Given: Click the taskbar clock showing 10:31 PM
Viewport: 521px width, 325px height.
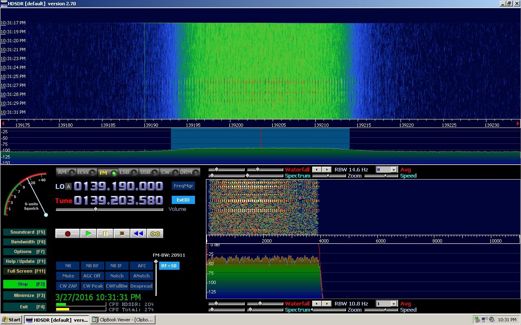Looking at the screenshot, I should pos(507,320).
